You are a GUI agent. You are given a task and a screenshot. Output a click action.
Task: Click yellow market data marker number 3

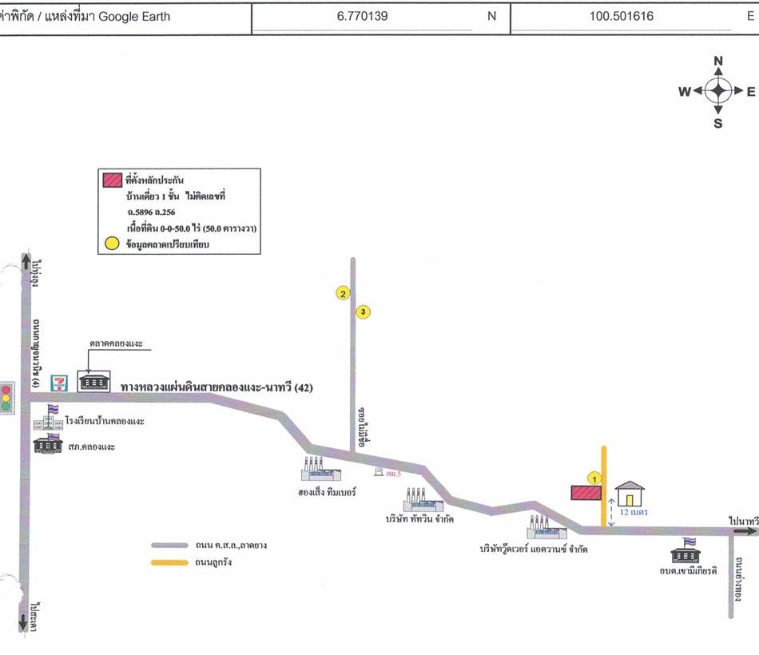pyautogui.click(x=364, y=312)
